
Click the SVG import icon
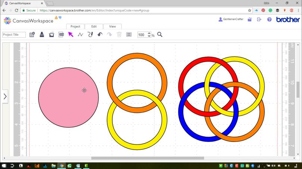click(61, 35)
